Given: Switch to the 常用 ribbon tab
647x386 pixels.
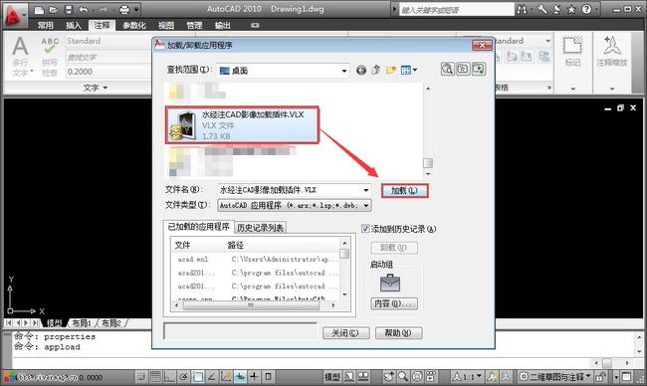Looking at the screenshot, I should tap(46, 25).
